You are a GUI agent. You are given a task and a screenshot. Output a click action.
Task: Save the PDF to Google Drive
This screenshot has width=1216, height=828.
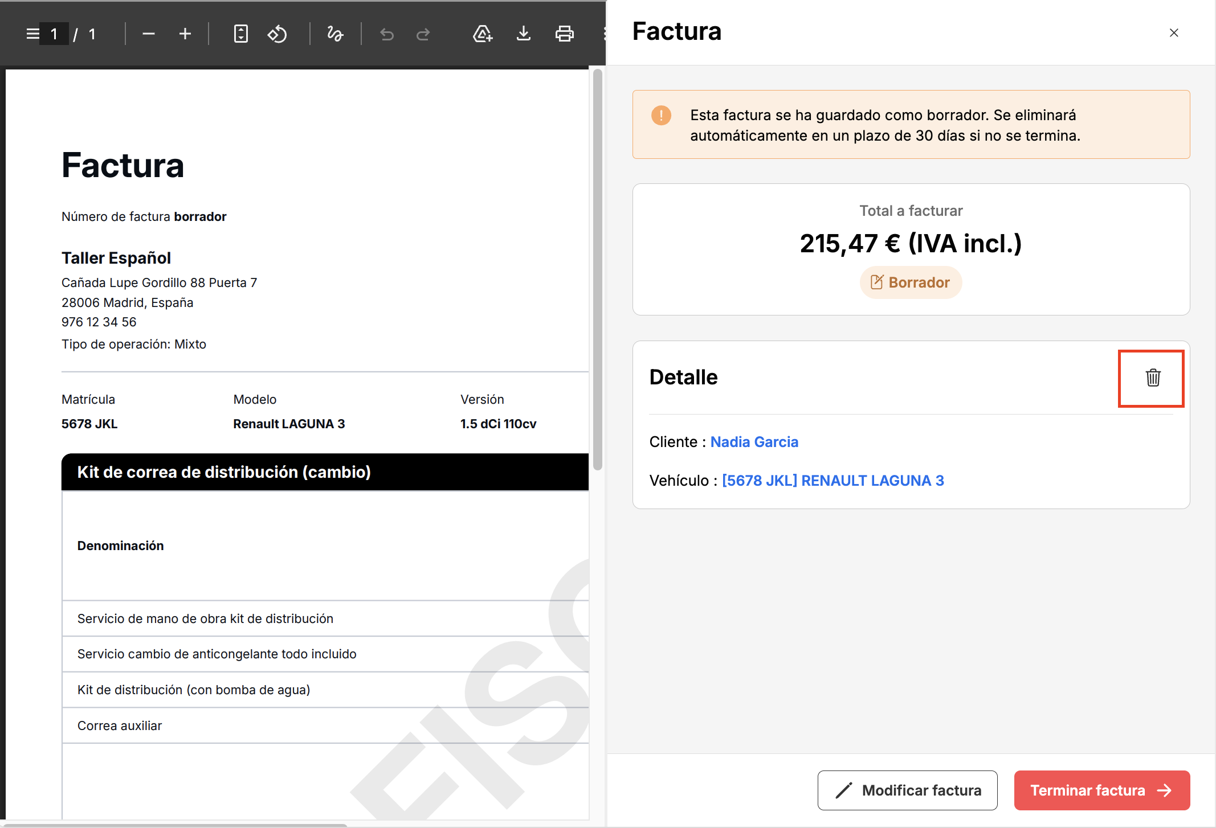(483, 34)
